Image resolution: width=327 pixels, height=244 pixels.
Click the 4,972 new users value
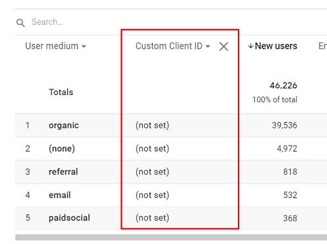click(287, 149)
